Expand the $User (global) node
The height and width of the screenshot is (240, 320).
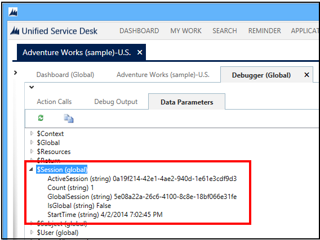[32, 232]
